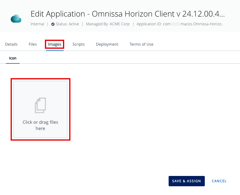Switch to the Files tab

33,44
